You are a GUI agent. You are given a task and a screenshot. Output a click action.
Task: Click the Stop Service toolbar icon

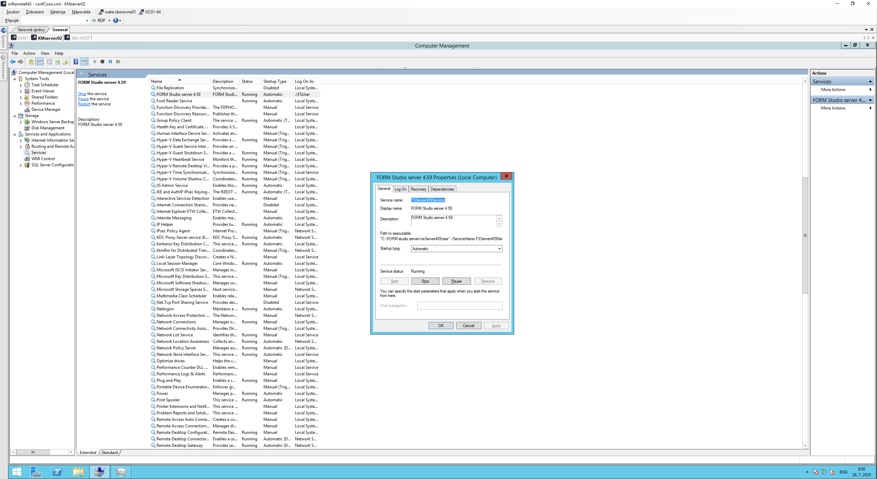102,62
